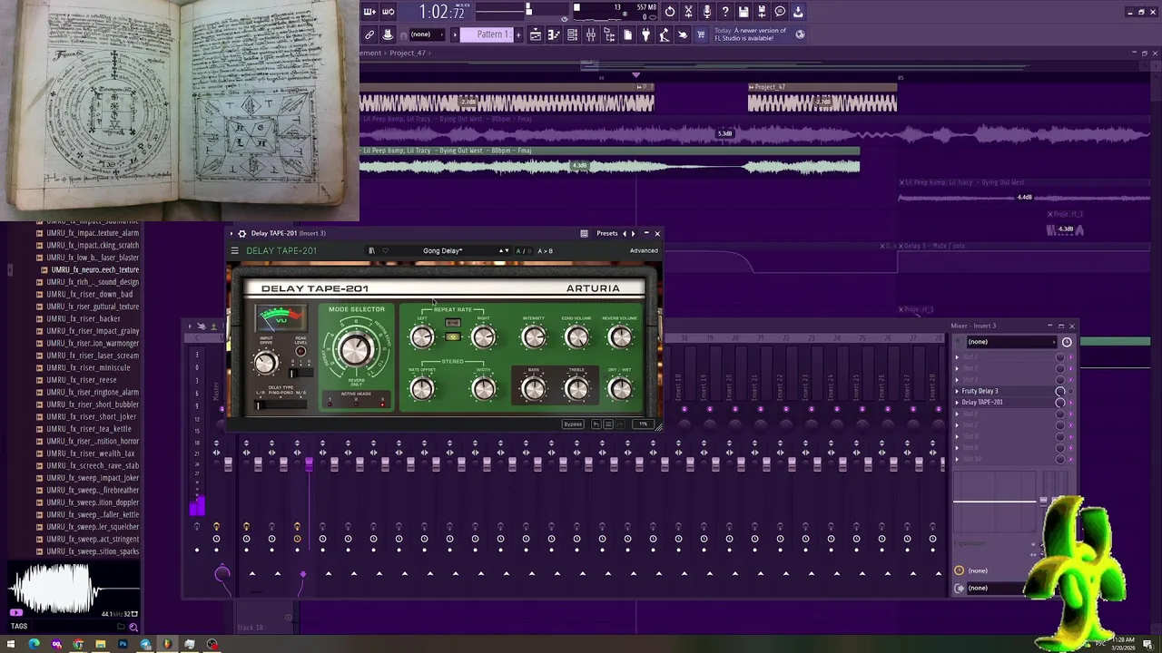
Task: Click the news globe icon
Action: [x=800, y=34]
